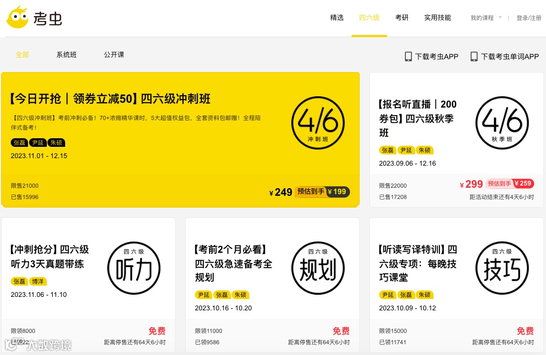
Task: Expand the 我的课程 dropdown arrow
Action: 500,17
